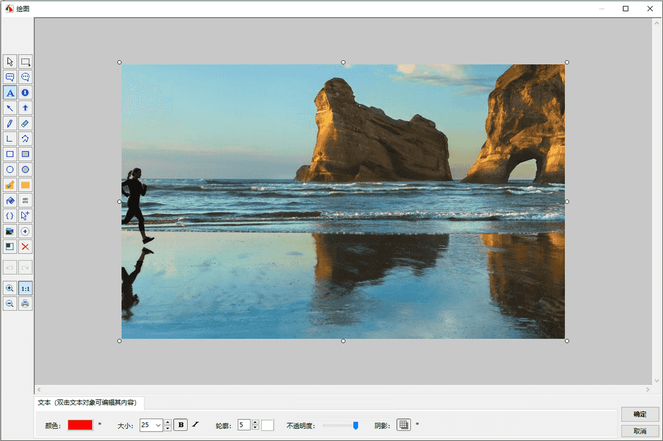Viewport: 663px width, 441px height.
Task: Maximize the 绘图 window
Action: point(625,9)
